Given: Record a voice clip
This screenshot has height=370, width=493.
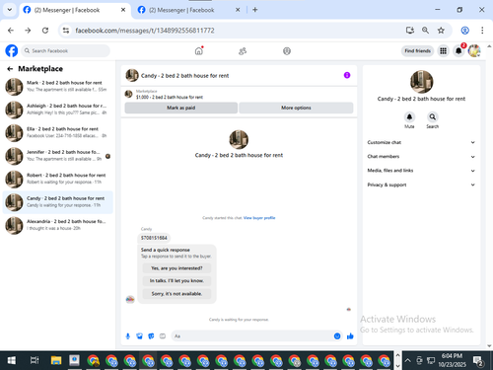Looking at the screenshot, I should (128, 336).
